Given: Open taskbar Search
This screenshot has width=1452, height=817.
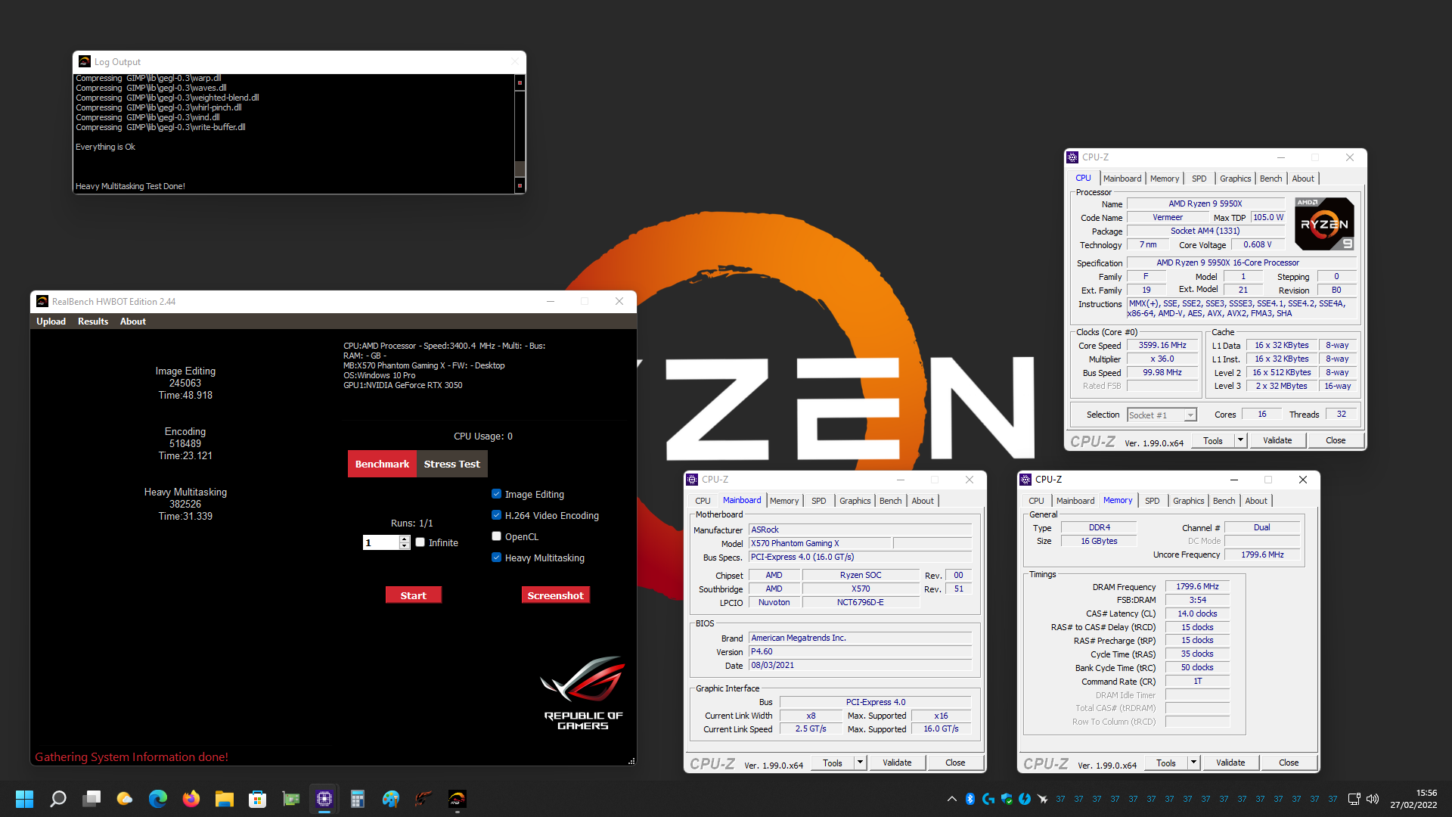Looking at the screenshot, I should pos(58,799).
